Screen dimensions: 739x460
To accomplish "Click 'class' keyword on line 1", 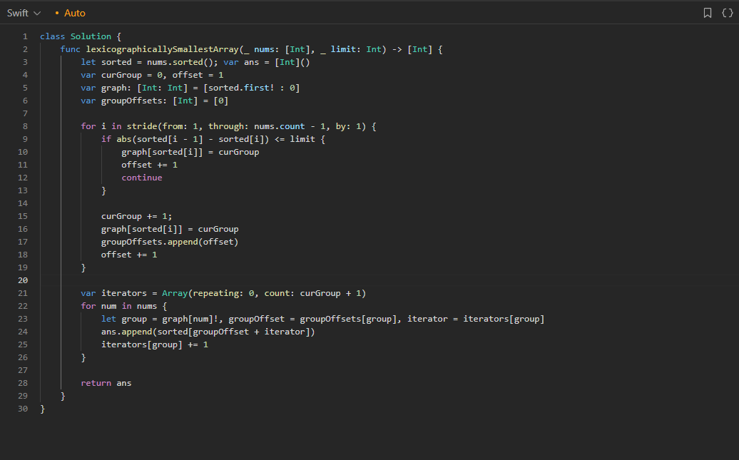I will pos(52,36).
